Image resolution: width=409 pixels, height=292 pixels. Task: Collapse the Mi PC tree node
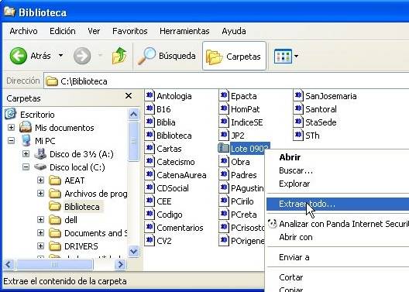[11, 141]
